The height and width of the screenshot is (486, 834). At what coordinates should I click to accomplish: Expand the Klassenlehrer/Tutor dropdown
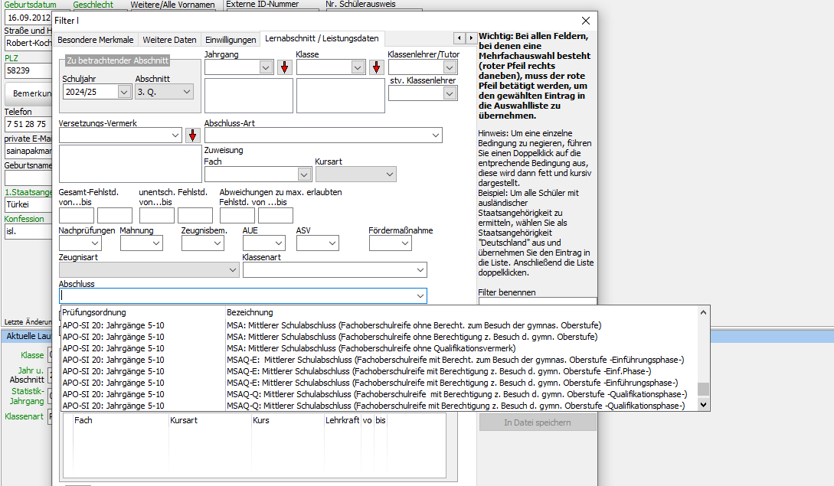pyautogui.click(x=450, y=67)
